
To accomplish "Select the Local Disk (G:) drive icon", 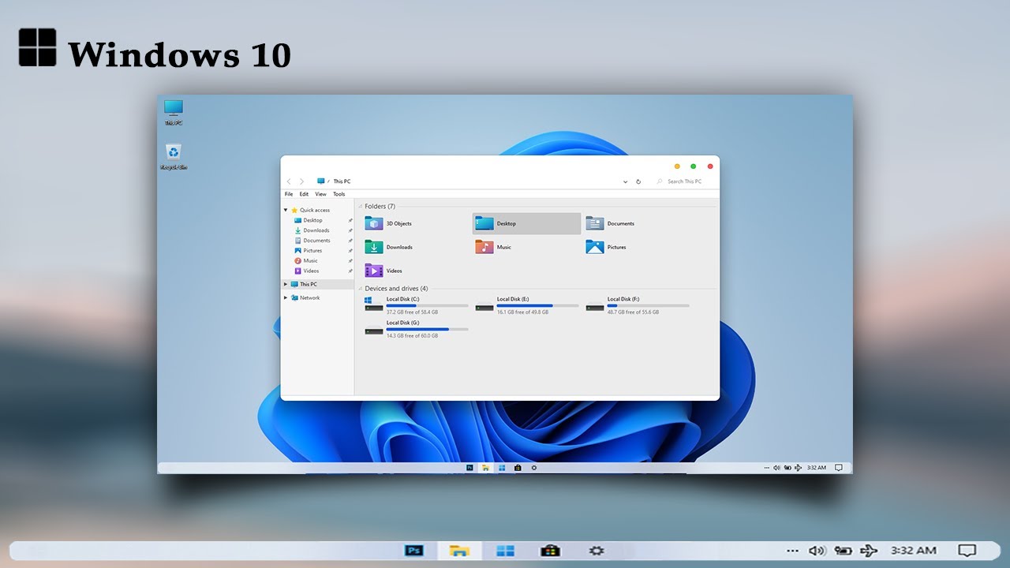I will click(373, 331).
